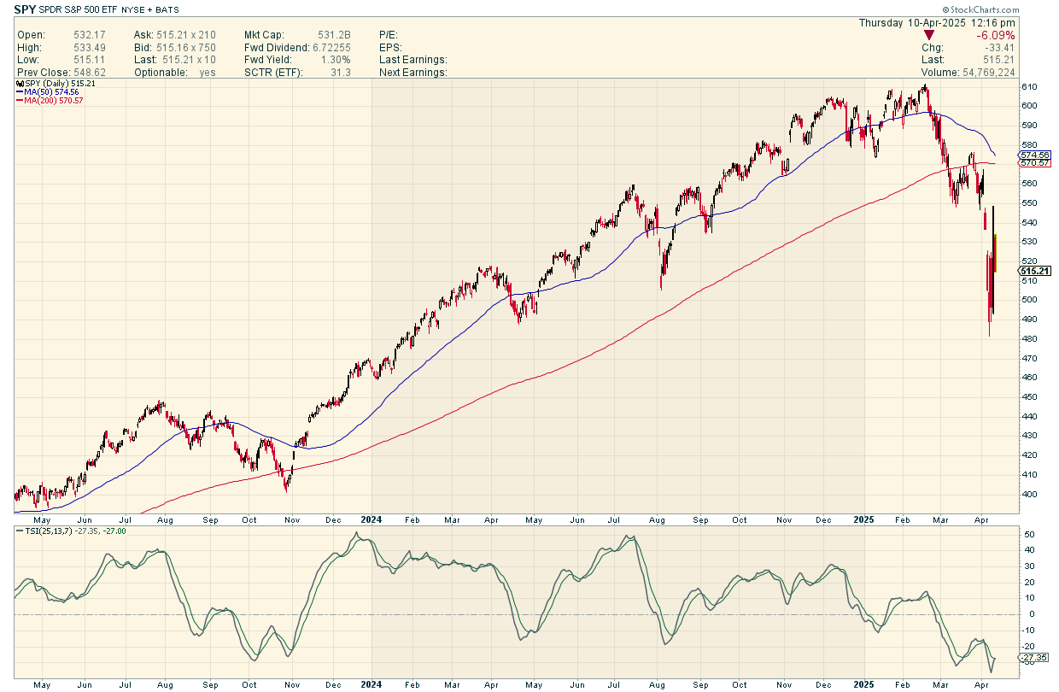The image size is (1059, 692).
Task: Select the 'Next Earnings:' label
Action: [412, 73]
